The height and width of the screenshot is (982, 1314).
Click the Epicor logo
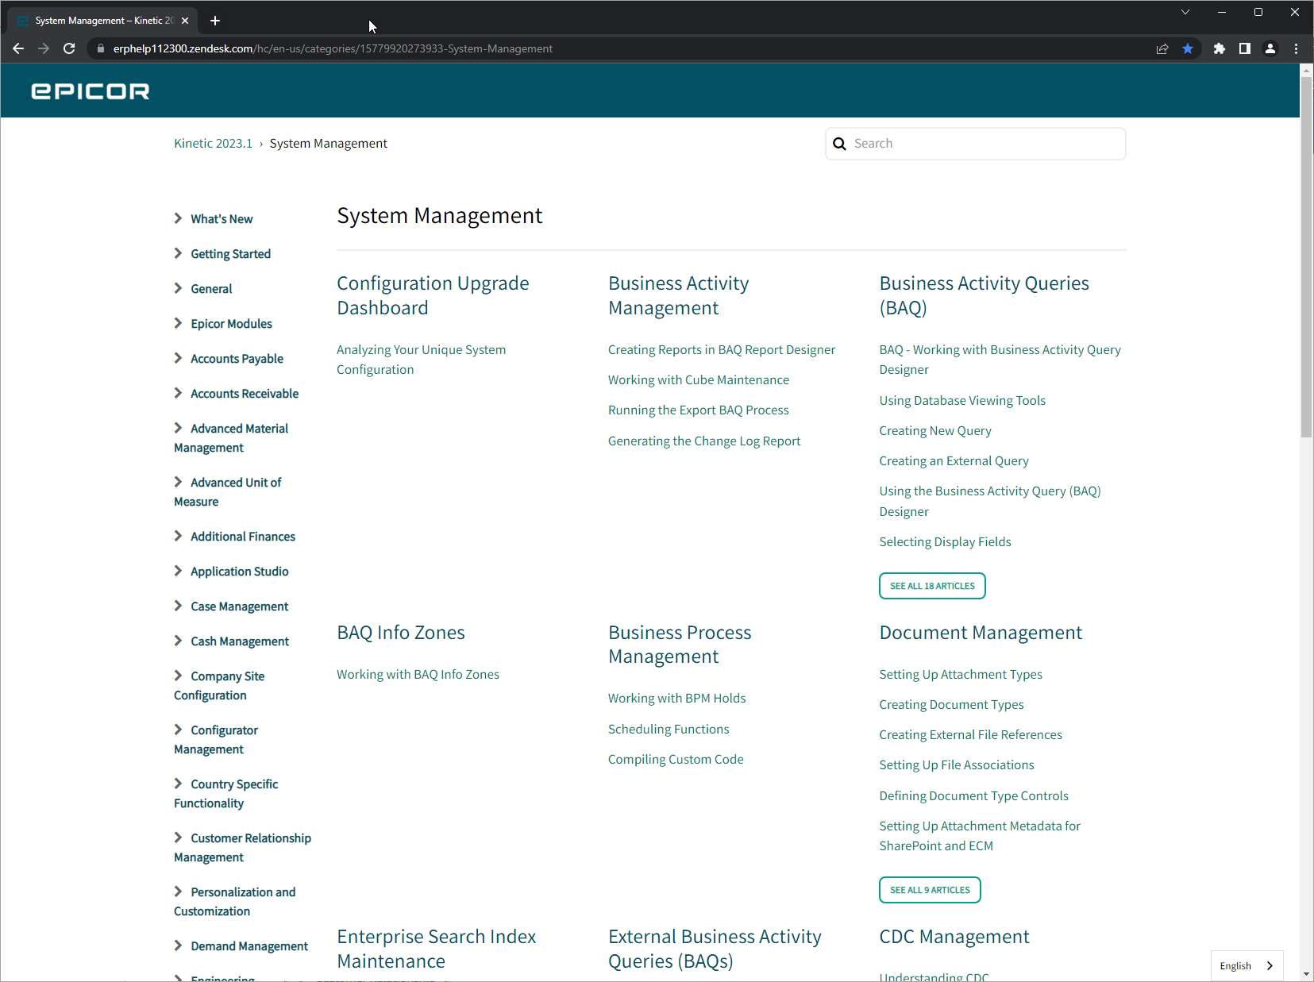[x=90, y=91]
